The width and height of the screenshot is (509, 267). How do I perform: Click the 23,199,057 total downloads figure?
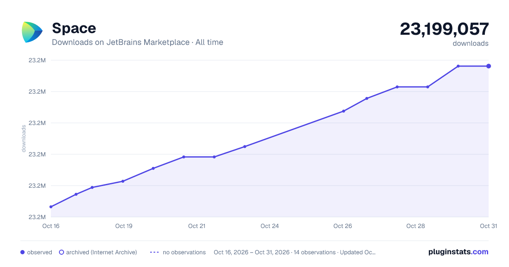(444, 29)
